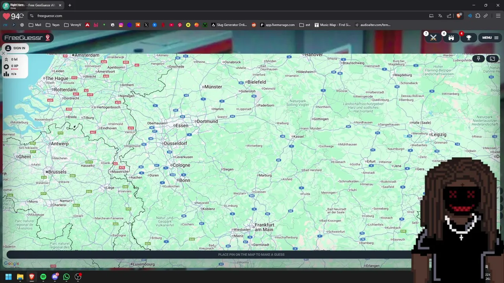Screen dimensions: 504x283
Task: Click the Düsseldorf label on the map
Action: (x=175, y=143)
